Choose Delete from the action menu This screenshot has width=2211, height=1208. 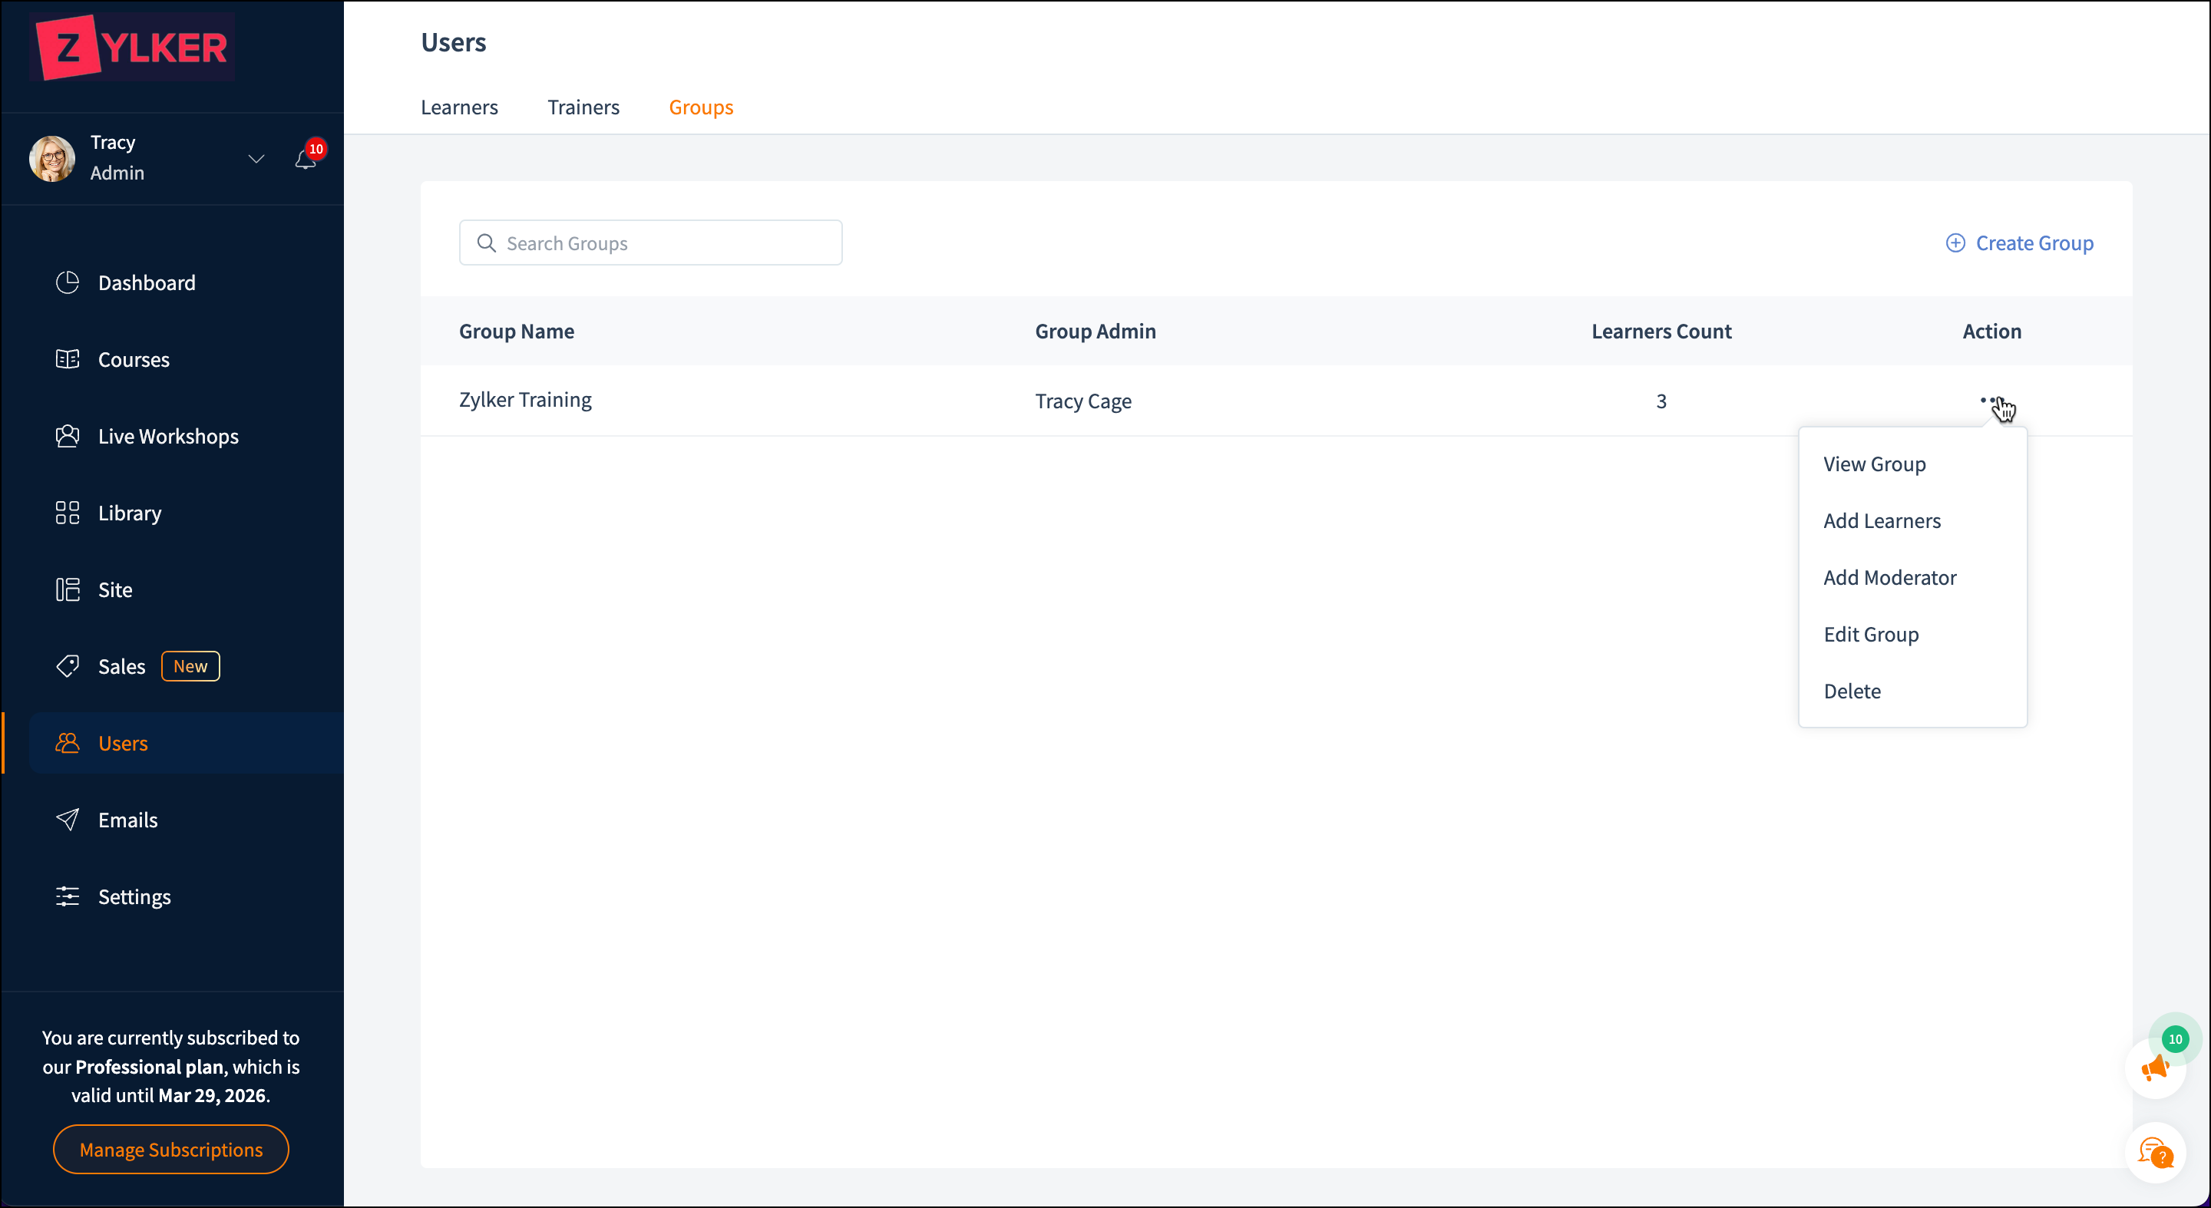[1852, 691]
